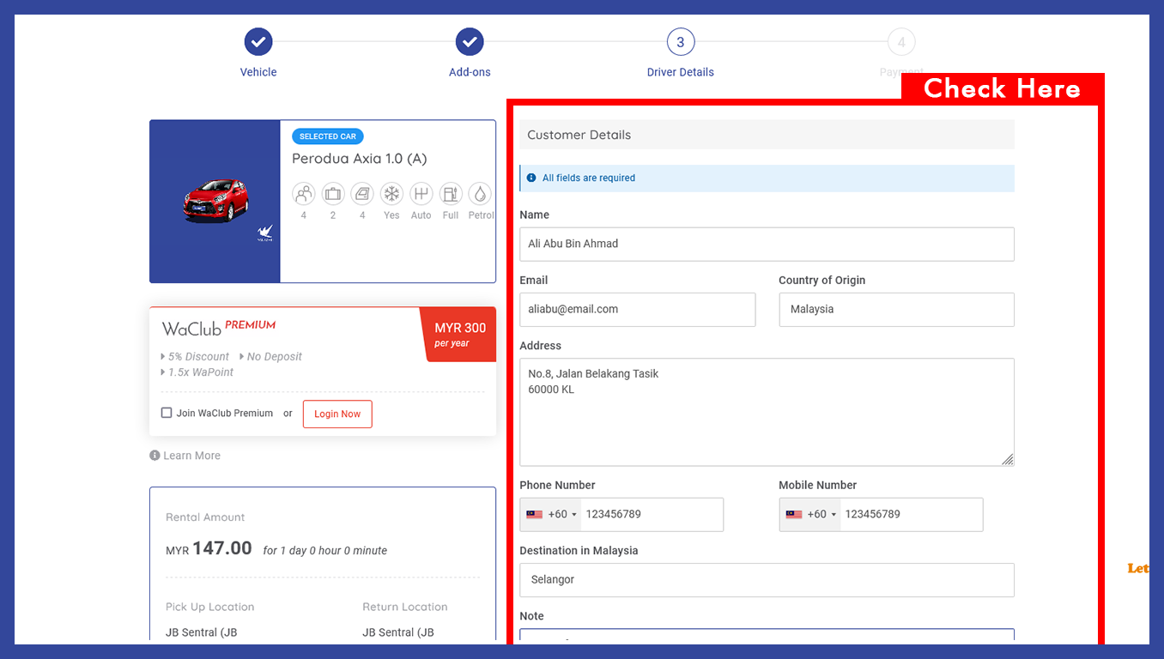Click into the Note field
This screenshot has height=659, width=1164.
(767, 636)
